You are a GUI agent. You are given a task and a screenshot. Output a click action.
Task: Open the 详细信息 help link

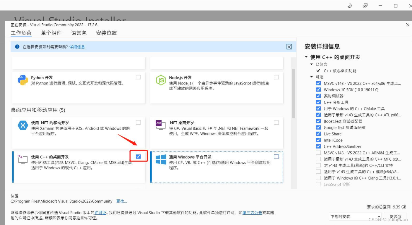77,47
